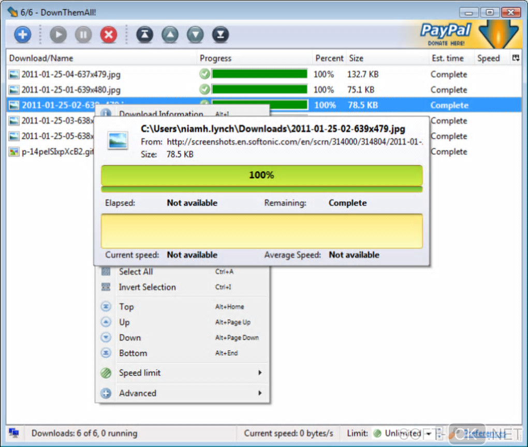Click the Top menu item icon

pyautogui.click(x=106, y=306)
